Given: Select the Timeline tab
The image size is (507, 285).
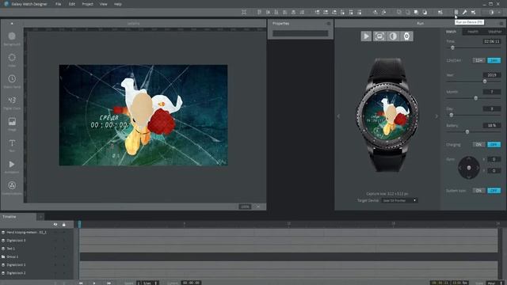Looking at the screenshot, I should (18, 217).
